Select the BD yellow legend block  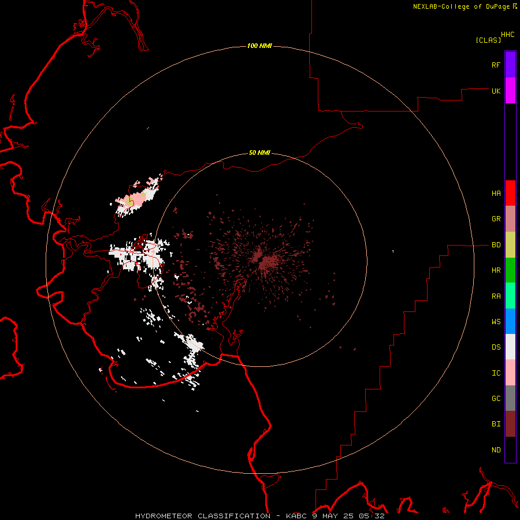click(x=510, y=245)
